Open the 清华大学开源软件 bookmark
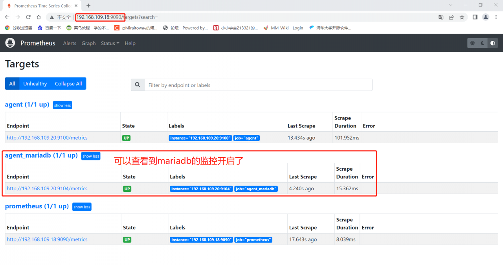 330,28
